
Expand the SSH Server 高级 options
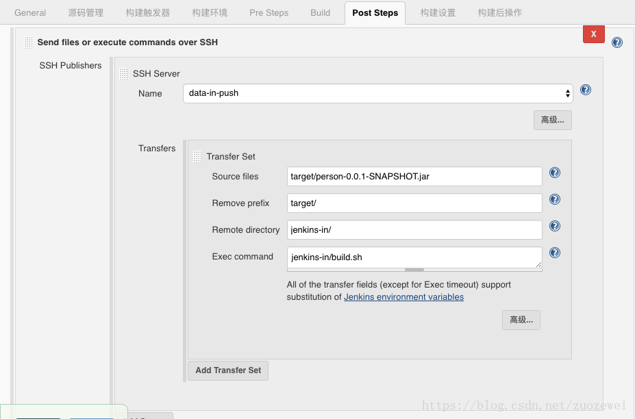(552, 120)
